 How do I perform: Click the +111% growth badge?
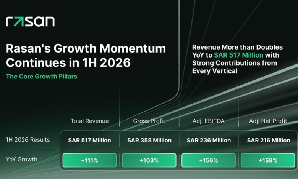[x=89, y=160]
